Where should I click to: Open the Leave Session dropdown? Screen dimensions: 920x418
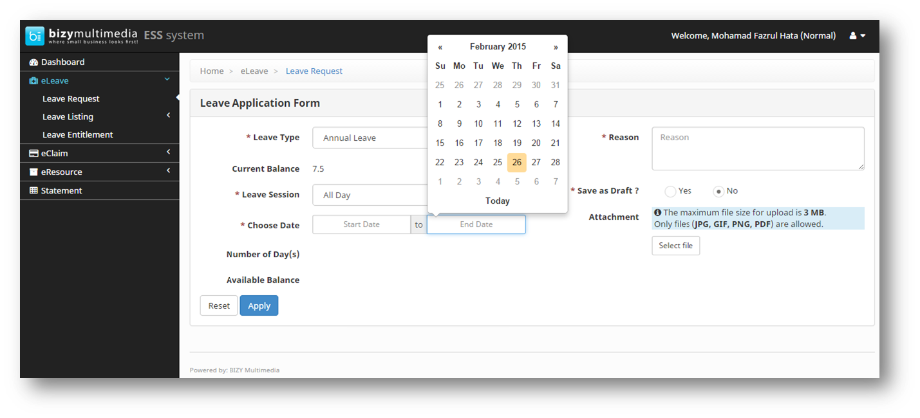(x=370, y=195)
